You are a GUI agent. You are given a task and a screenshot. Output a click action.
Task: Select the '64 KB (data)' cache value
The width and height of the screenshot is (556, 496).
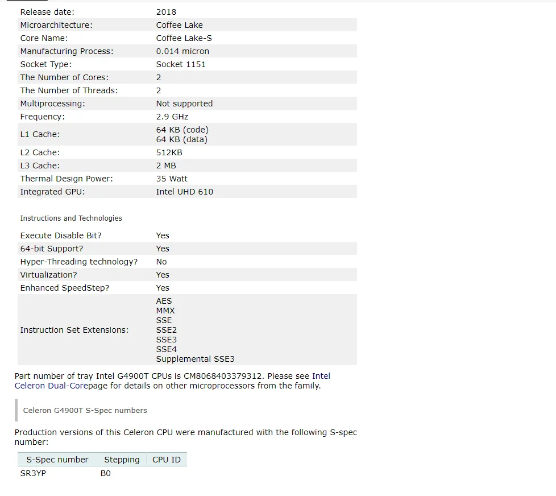point(181,139)
